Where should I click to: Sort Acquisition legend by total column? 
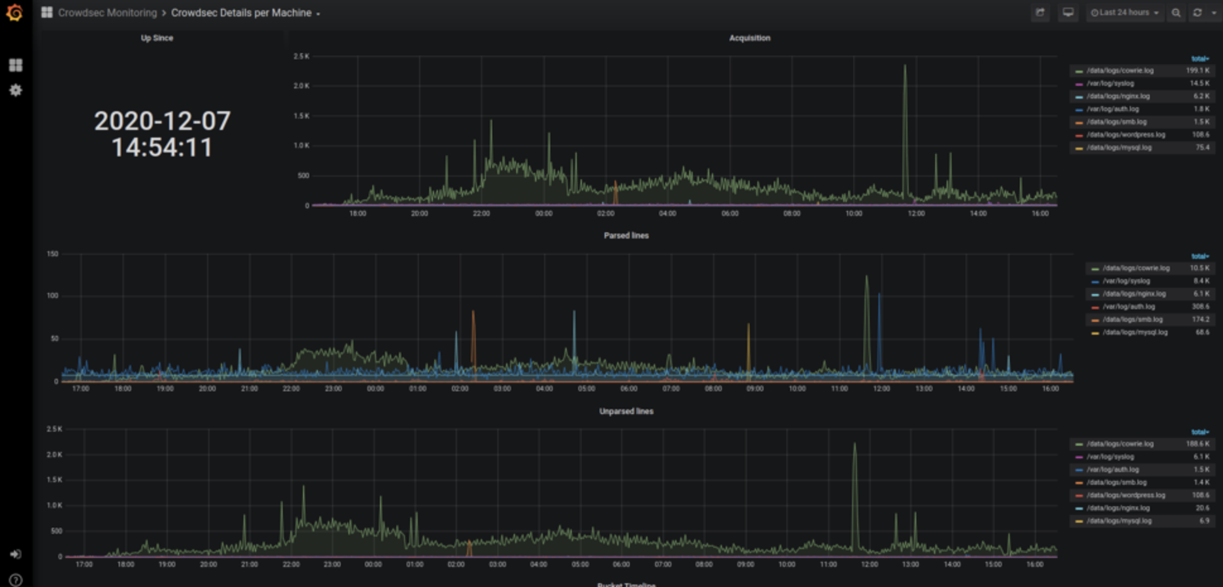click(x=1200, y=59)
